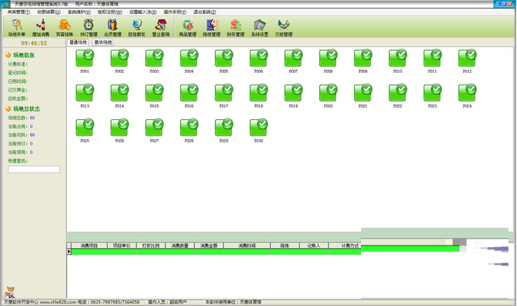This screenshot has height=306, width=517.
Task: Click the 快速查找 quick search field
Action: [34, 170]
